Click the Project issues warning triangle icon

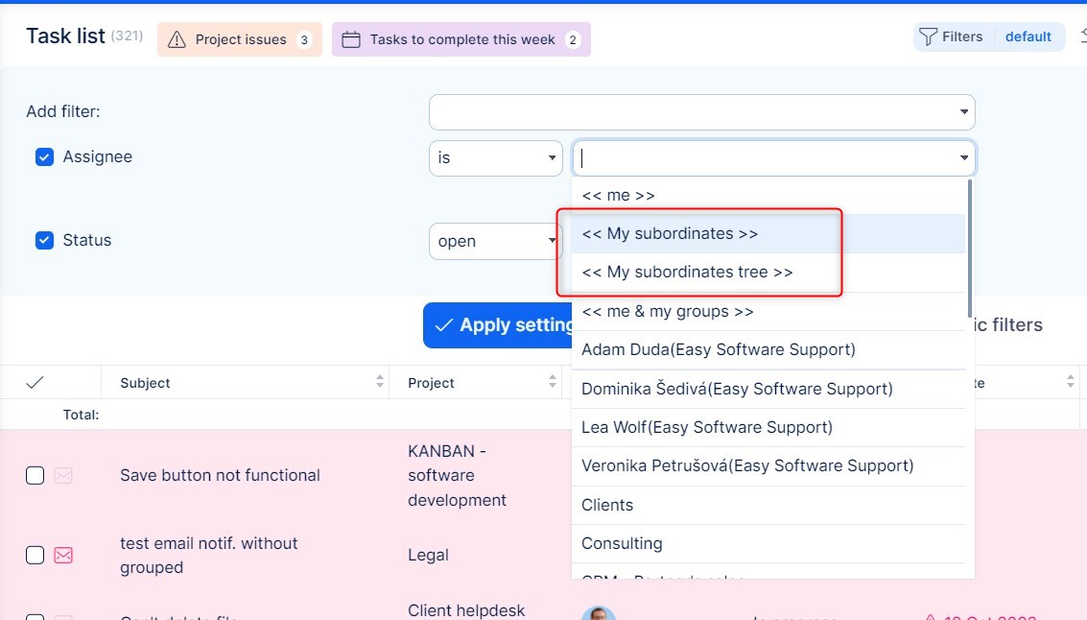[x=177, y=39]
